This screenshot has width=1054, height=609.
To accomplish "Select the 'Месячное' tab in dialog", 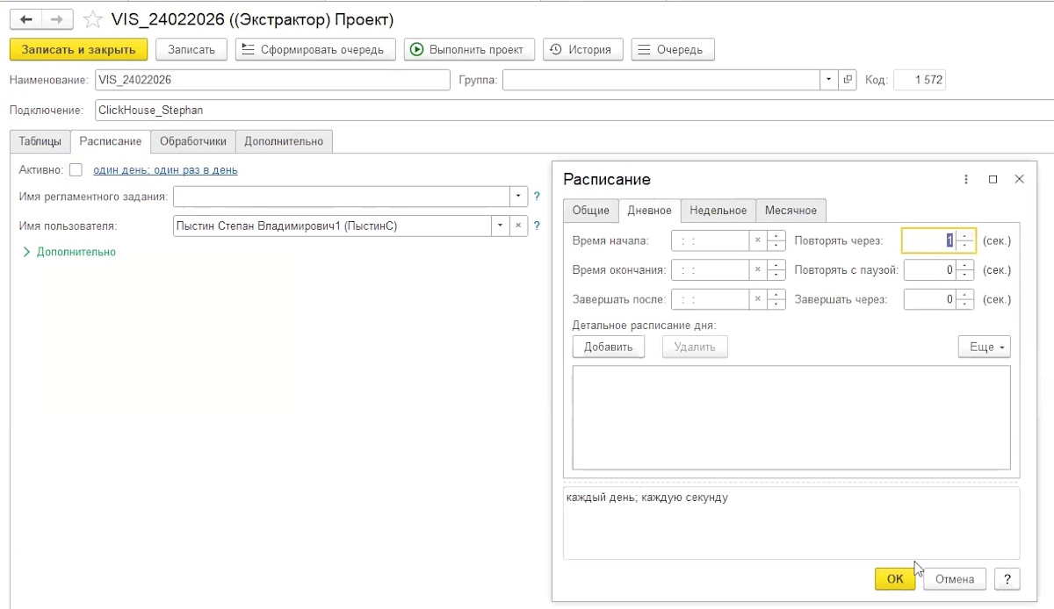I will 790,211.
